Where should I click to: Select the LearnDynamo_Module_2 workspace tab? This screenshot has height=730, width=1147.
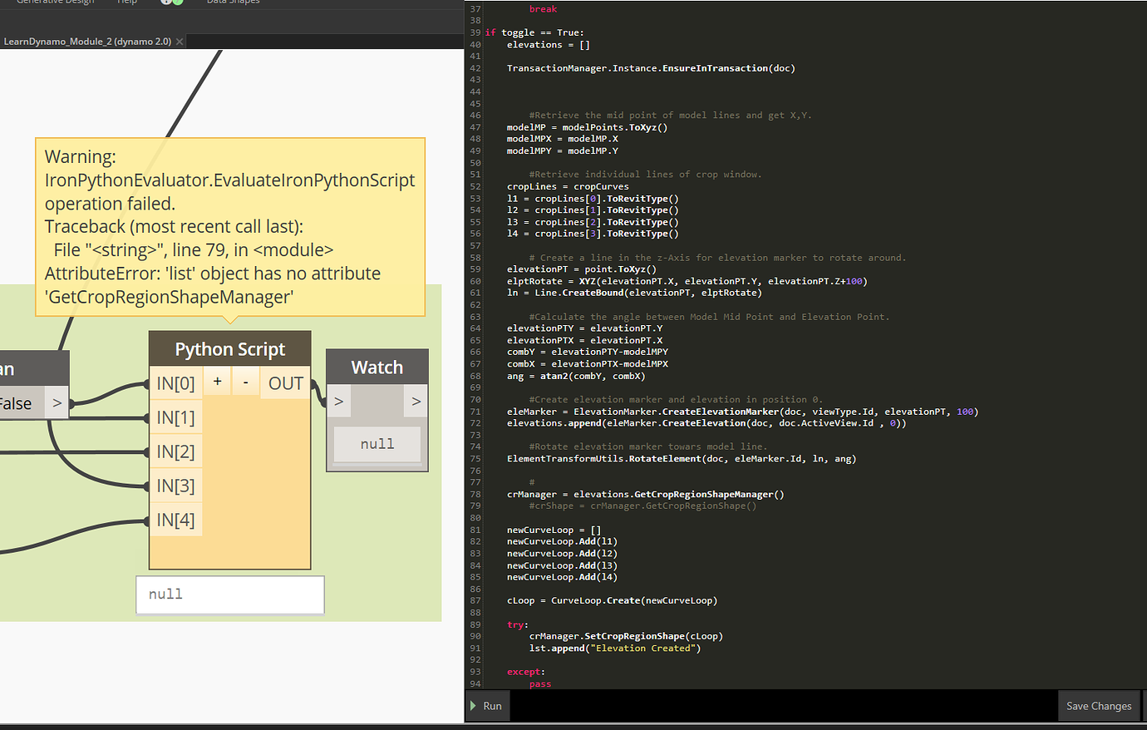(86, 40)
